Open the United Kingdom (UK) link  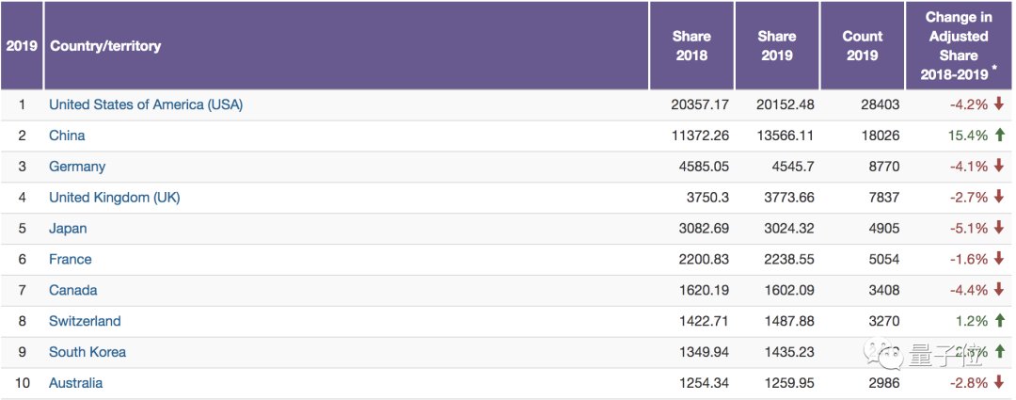tap(114, 198)
